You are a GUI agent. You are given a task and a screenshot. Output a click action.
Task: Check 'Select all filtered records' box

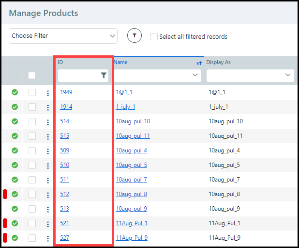coord(154,36)
